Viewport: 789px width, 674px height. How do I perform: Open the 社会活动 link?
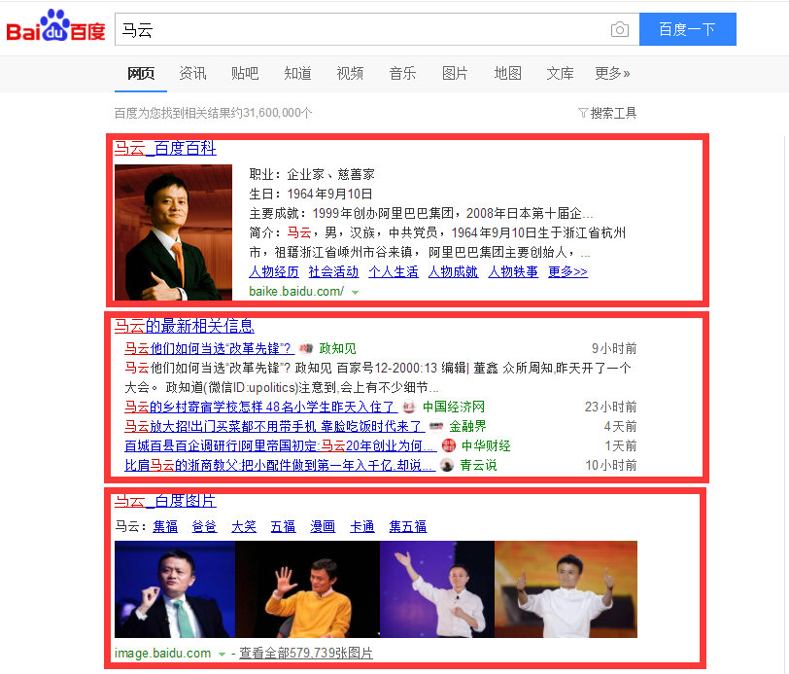[x=333, y=272]
